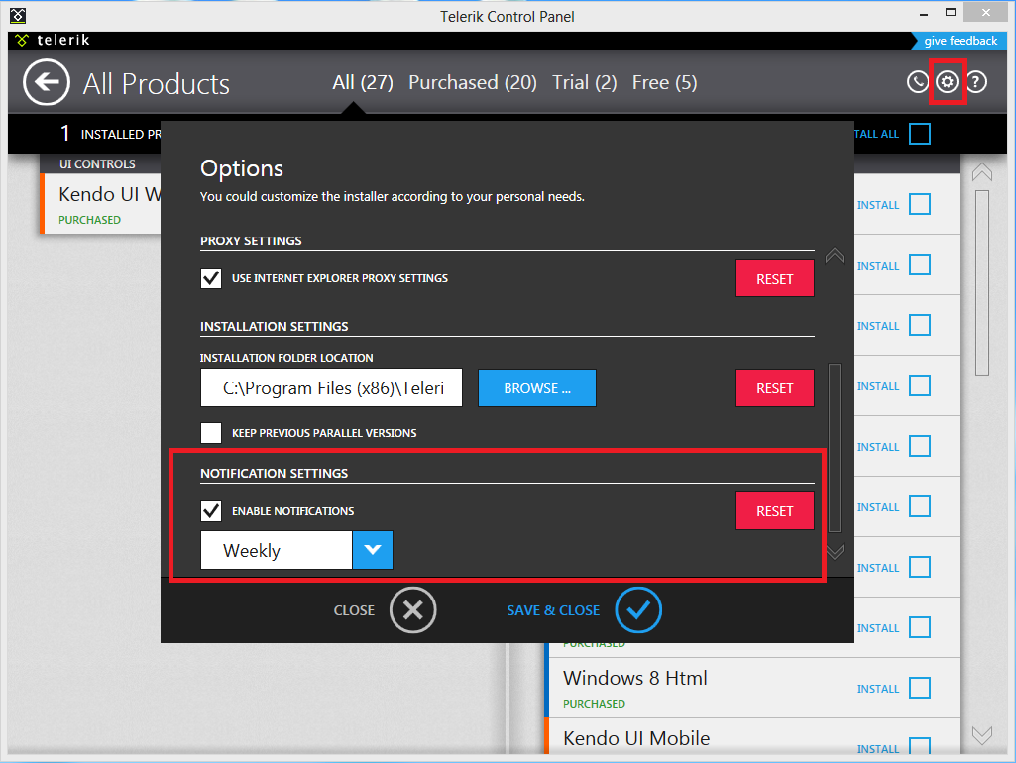
Task: Click the app icon in title bar
Action: (18, 15)
